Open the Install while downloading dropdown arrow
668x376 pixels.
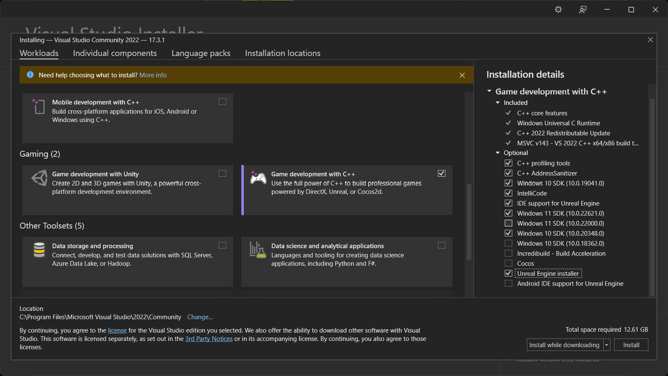(x=607, y=345)
